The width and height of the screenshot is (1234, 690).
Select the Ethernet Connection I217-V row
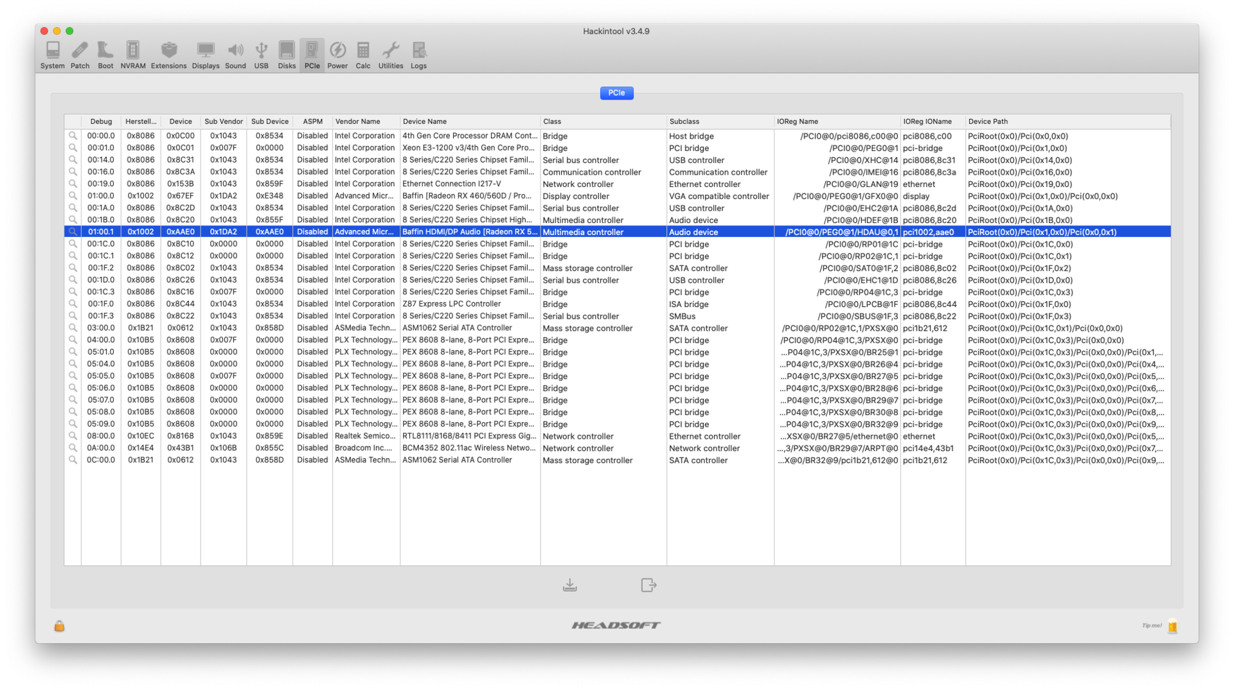(x=617, y=184)
